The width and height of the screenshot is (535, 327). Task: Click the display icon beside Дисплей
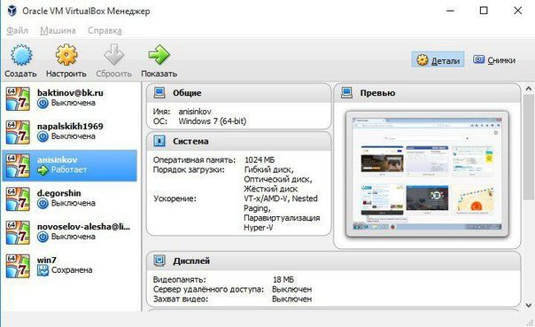pyautogui.click(x=159, y=261)
